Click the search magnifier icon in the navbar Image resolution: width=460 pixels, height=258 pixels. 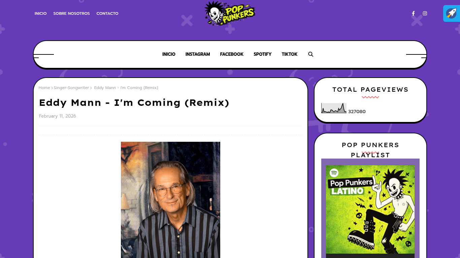click(311, 54)
